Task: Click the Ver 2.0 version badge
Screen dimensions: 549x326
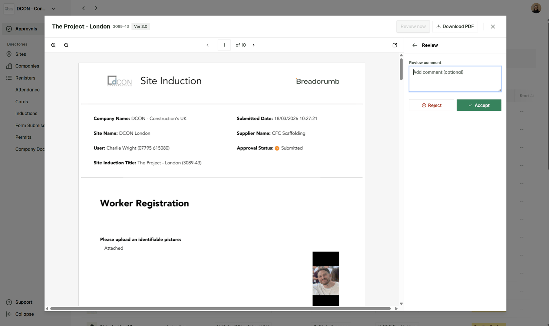Action: (x=141, y=27)
